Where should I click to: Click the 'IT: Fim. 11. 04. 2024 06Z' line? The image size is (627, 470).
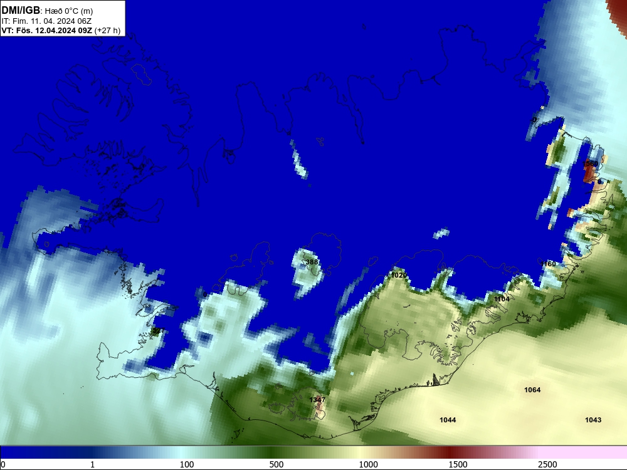click(46, 21)
